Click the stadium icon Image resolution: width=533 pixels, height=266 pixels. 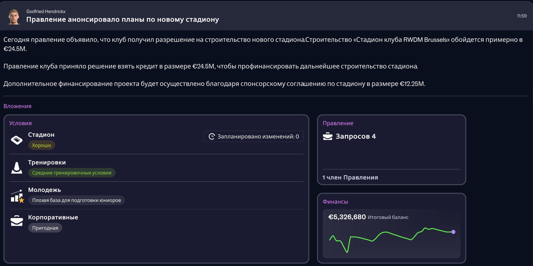coord(17,140)
